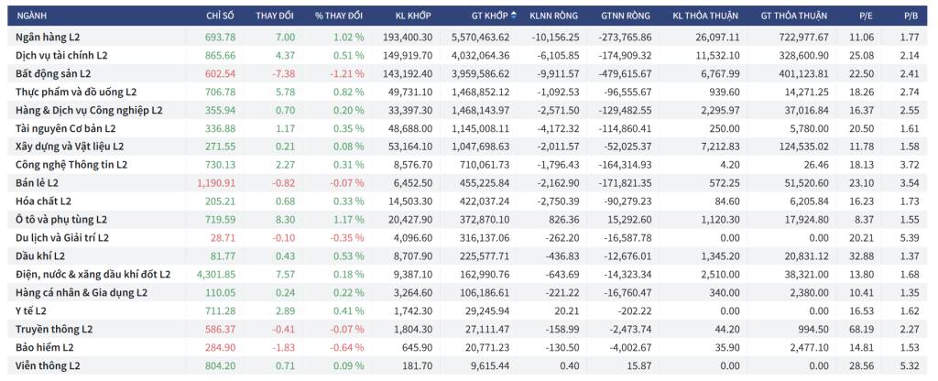Select Xây dựng và Vật liệu L2
Viewport: 938px width, 381px height.
(x=70, y=147)
